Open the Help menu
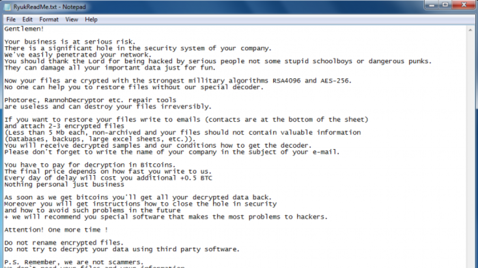The width and height of the screenshot is (478, 268). pyautogui.click(x=91, y=19)
